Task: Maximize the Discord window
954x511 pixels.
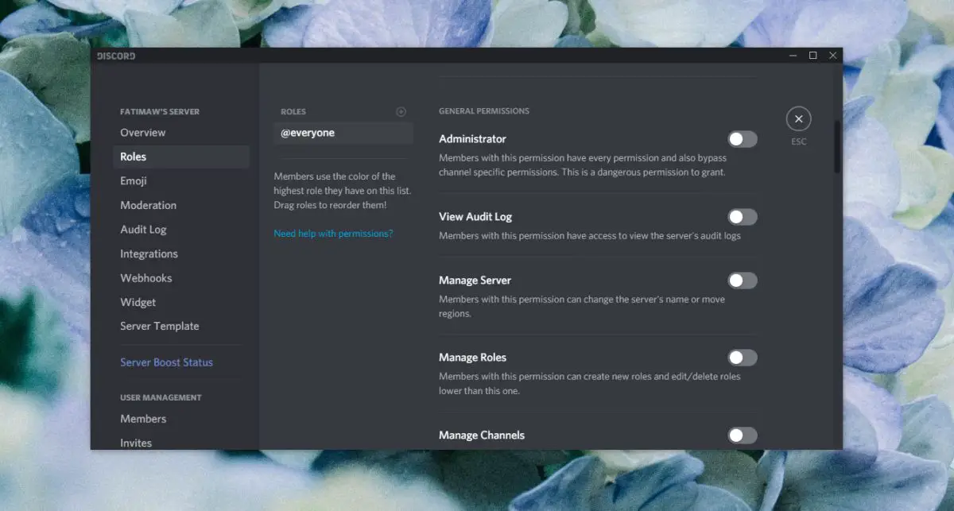Action: [812, 56]
